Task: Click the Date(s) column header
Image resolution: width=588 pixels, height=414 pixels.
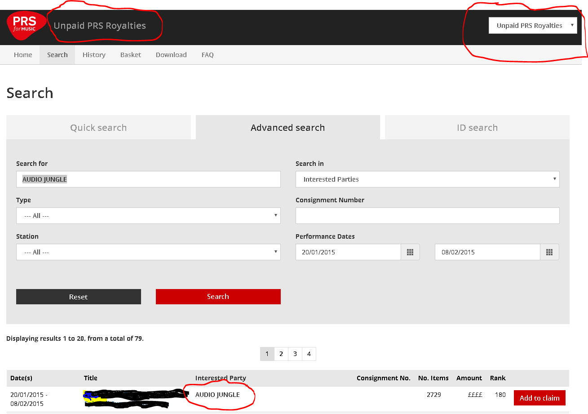Action: (21, 378)
